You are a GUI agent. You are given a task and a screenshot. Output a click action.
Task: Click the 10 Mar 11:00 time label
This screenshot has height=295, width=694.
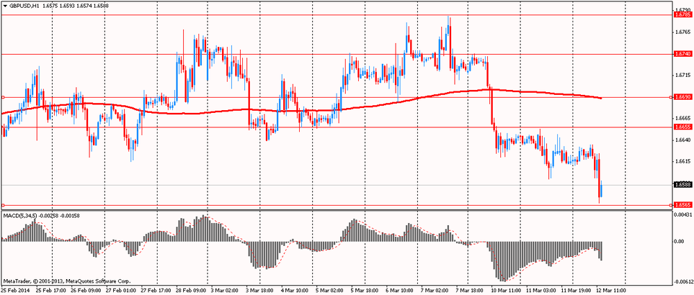(x=505, y=291)
